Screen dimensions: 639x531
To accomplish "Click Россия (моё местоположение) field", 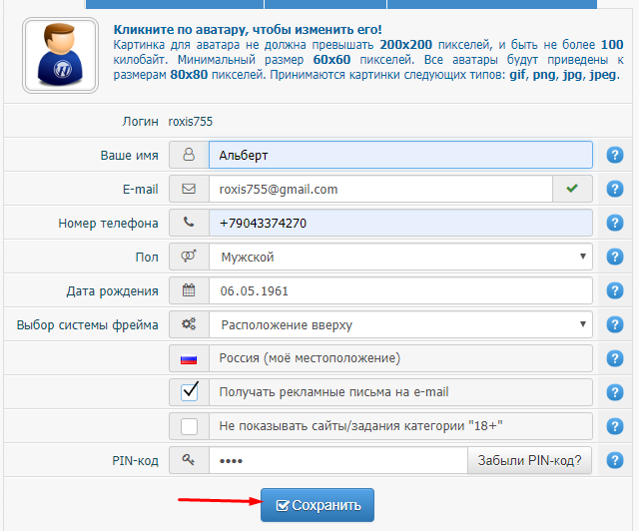I will pyautogui.click(x=400, y=358).
